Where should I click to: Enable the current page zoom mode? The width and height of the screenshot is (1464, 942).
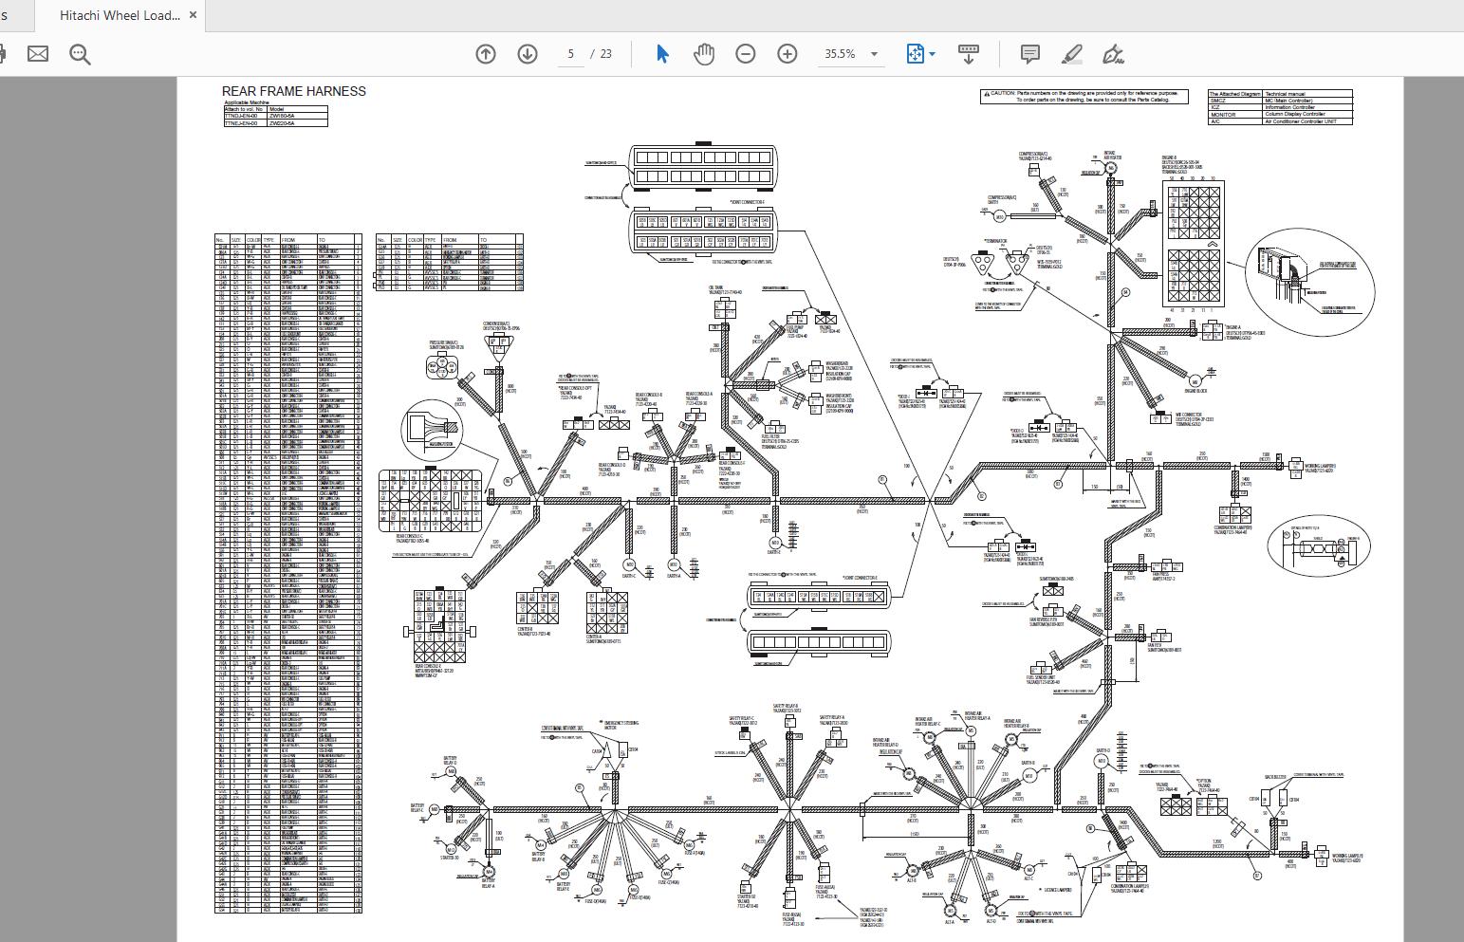[x=913, y=54]
